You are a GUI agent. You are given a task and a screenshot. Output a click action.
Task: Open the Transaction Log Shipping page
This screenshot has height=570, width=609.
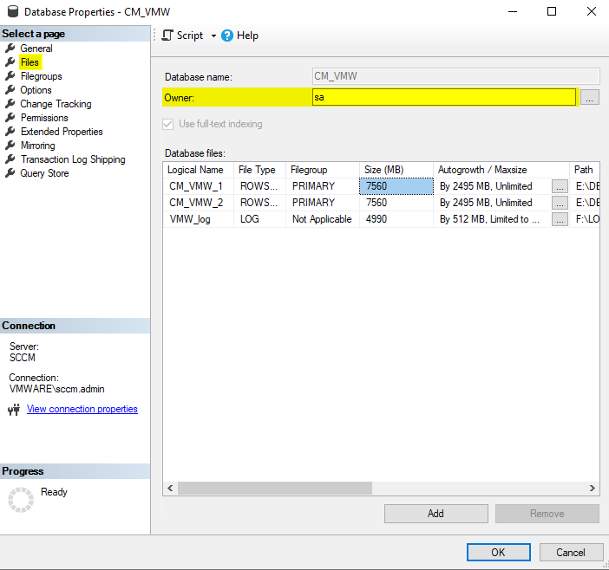(x=73, y=159)
